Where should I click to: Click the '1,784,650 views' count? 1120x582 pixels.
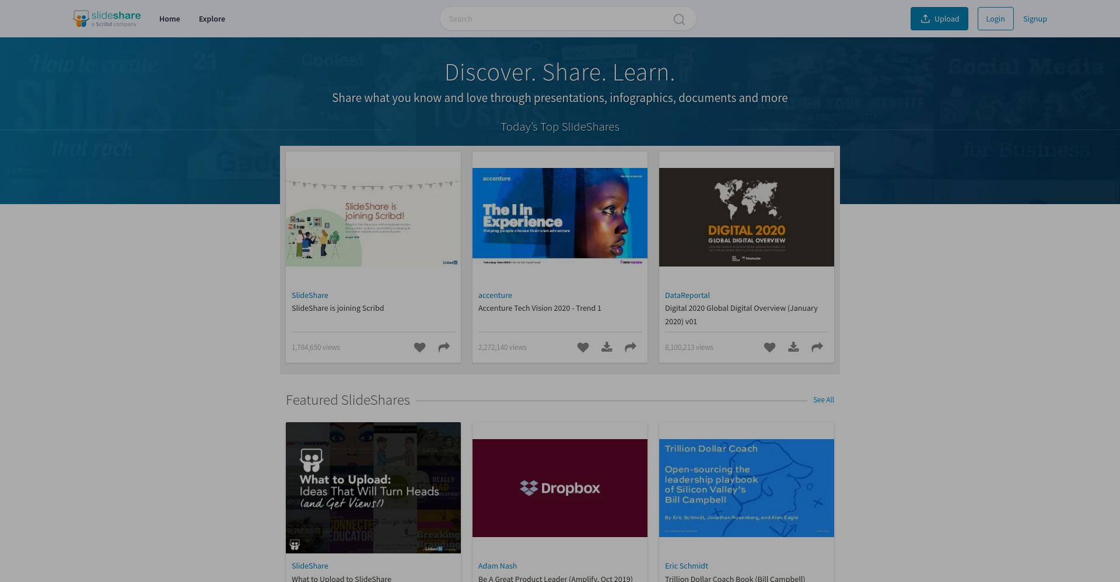click(x=316, y=347)
